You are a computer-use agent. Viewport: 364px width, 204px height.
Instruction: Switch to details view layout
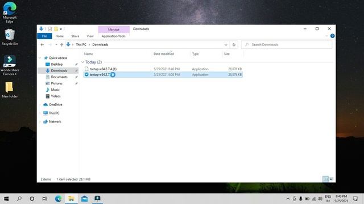coord(325,179)
